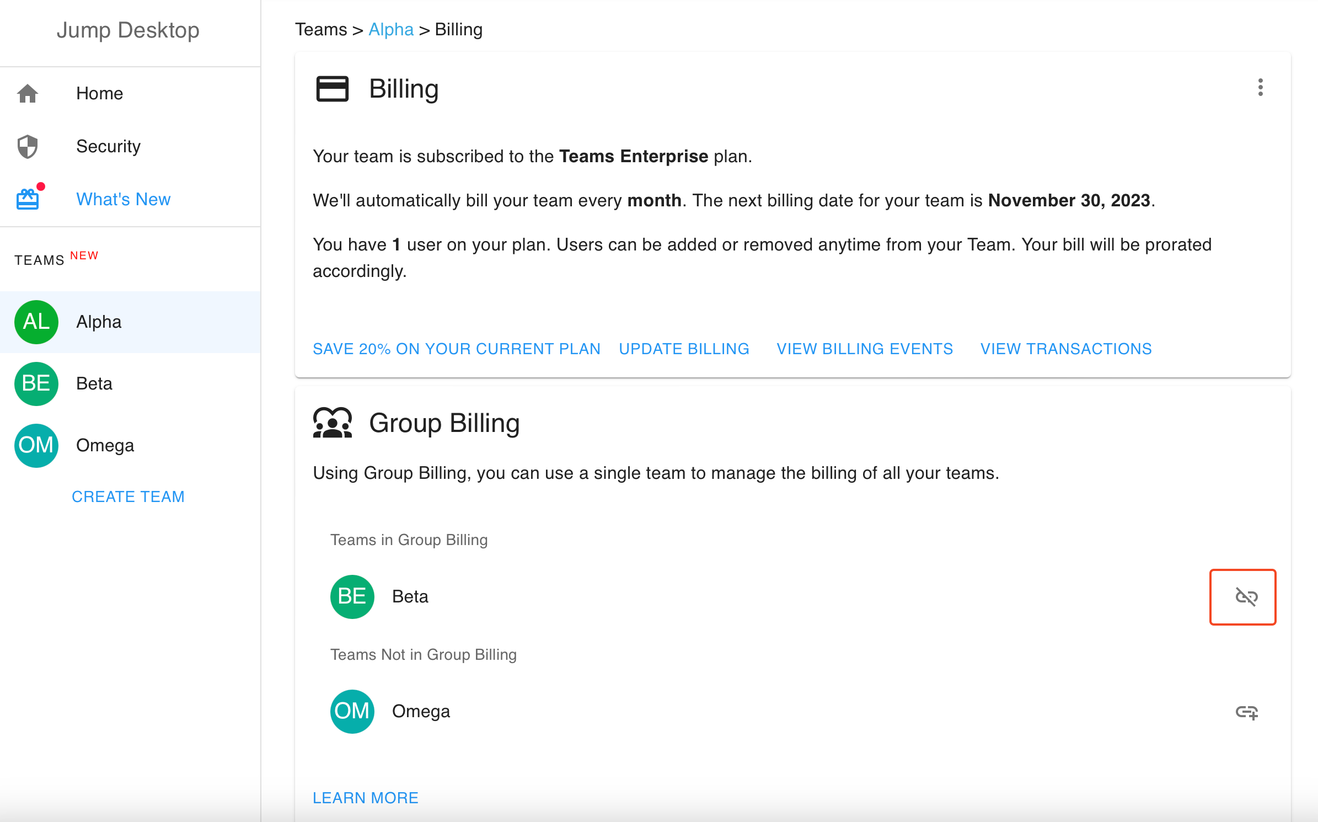Open the Billing card three-dot menu
This screenshot has width=1318, height=822.
click(x=1260, y=87)
